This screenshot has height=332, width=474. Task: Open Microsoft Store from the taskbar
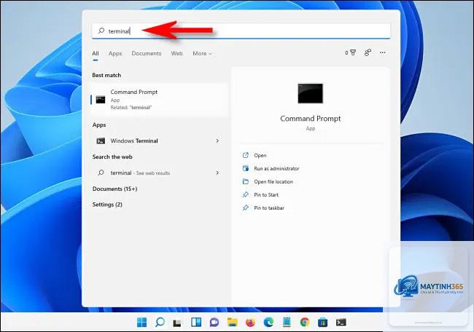click(x=322, y=323)
